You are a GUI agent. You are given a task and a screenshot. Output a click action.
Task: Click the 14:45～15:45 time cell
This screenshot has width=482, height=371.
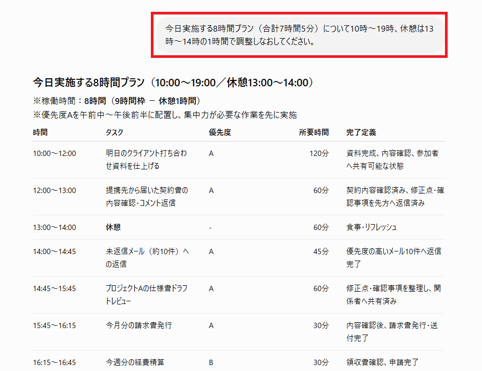[54, 288]
